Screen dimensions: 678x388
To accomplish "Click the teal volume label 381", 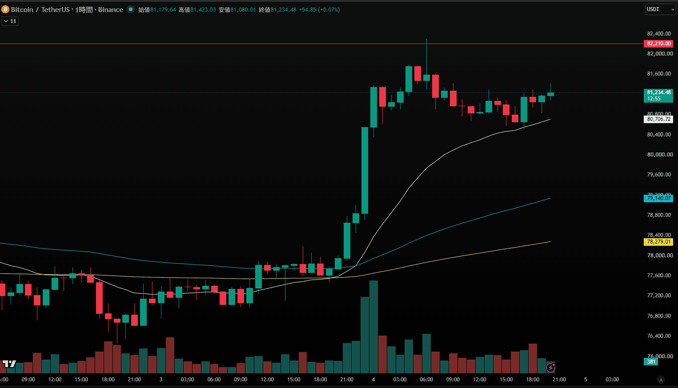I will [651, 362].
